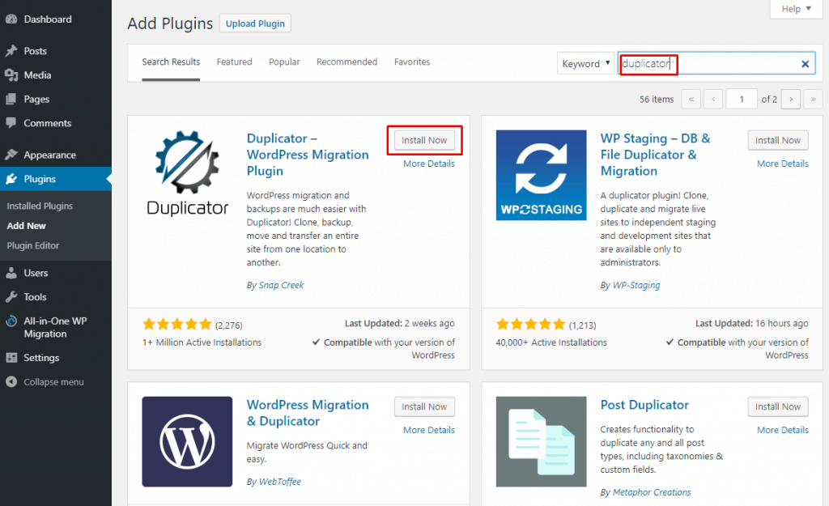Viewport: 829px width, 506px height.
Task: Open the WordPress Migration & Duplicator title link
Action: [x=308, y=413]
